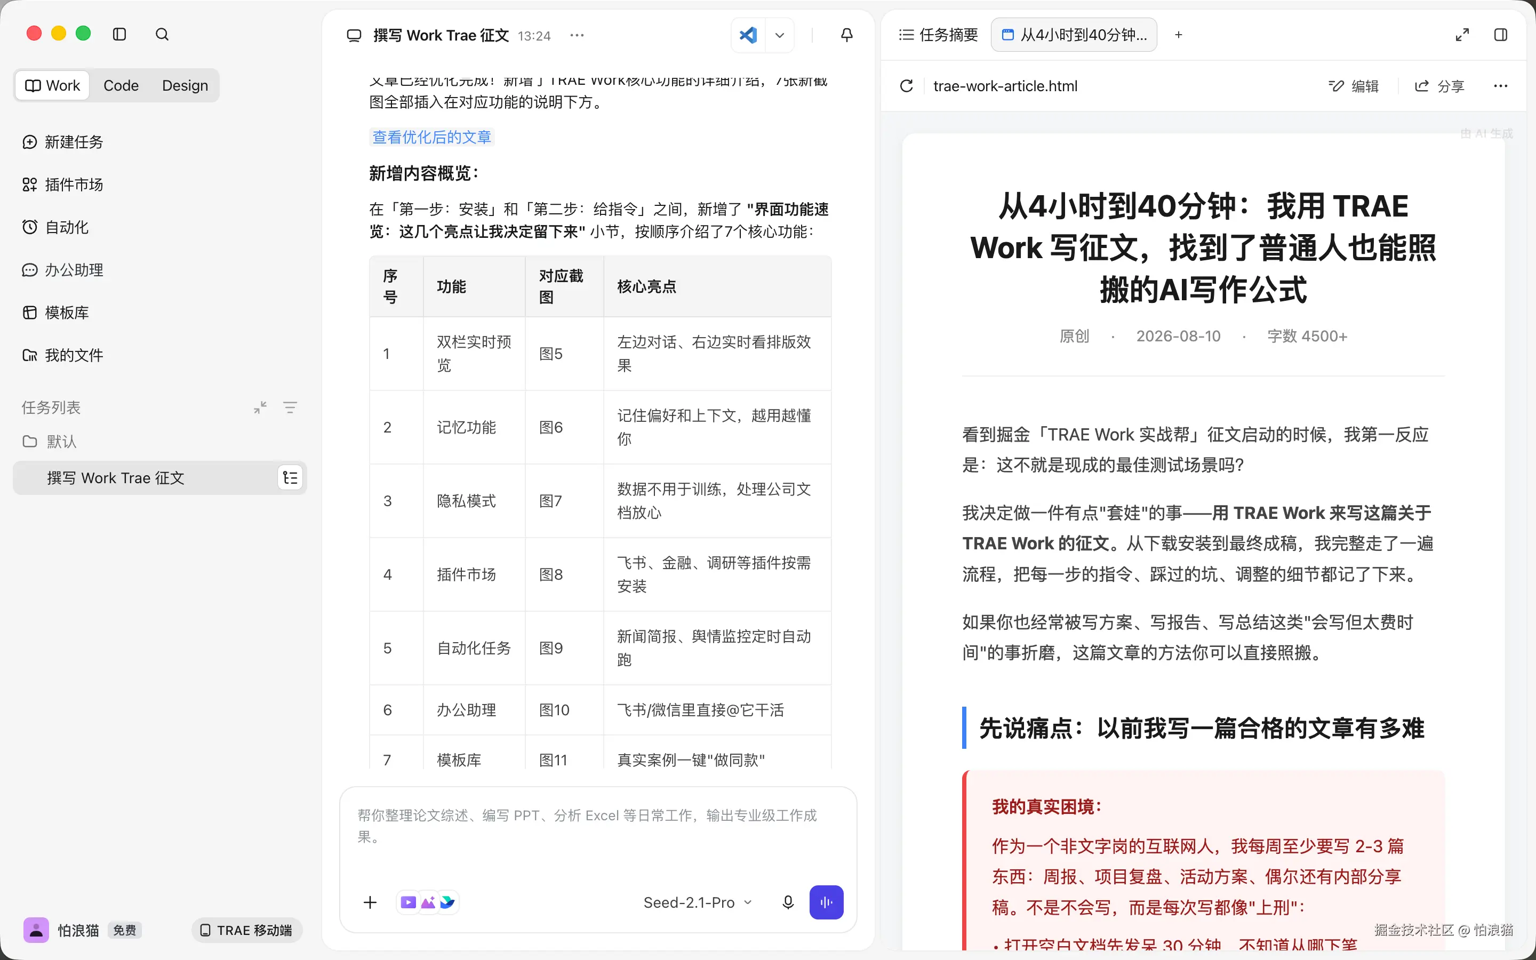Image resolution: width=1536 pixels, height=960 pixels.
Task: Click the article date 2026-08-10
Action: (1178, 336)
